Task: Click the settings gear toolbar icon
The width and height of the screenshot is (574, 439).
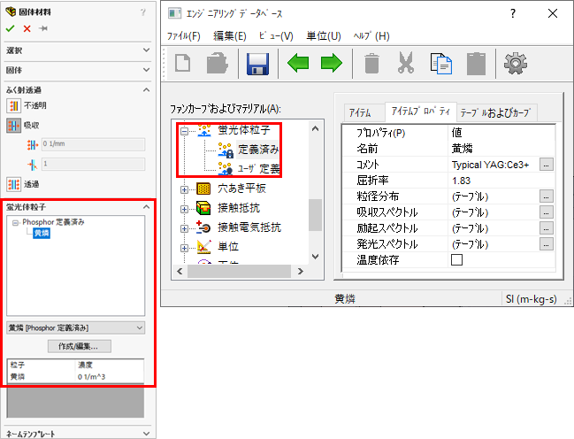Action: [516, 64]
